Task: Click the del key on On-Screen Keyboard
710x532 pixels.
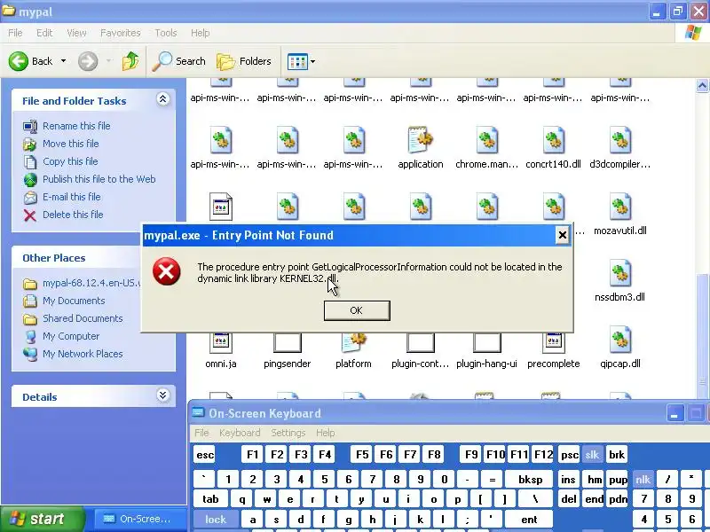Action: point(569,499)
